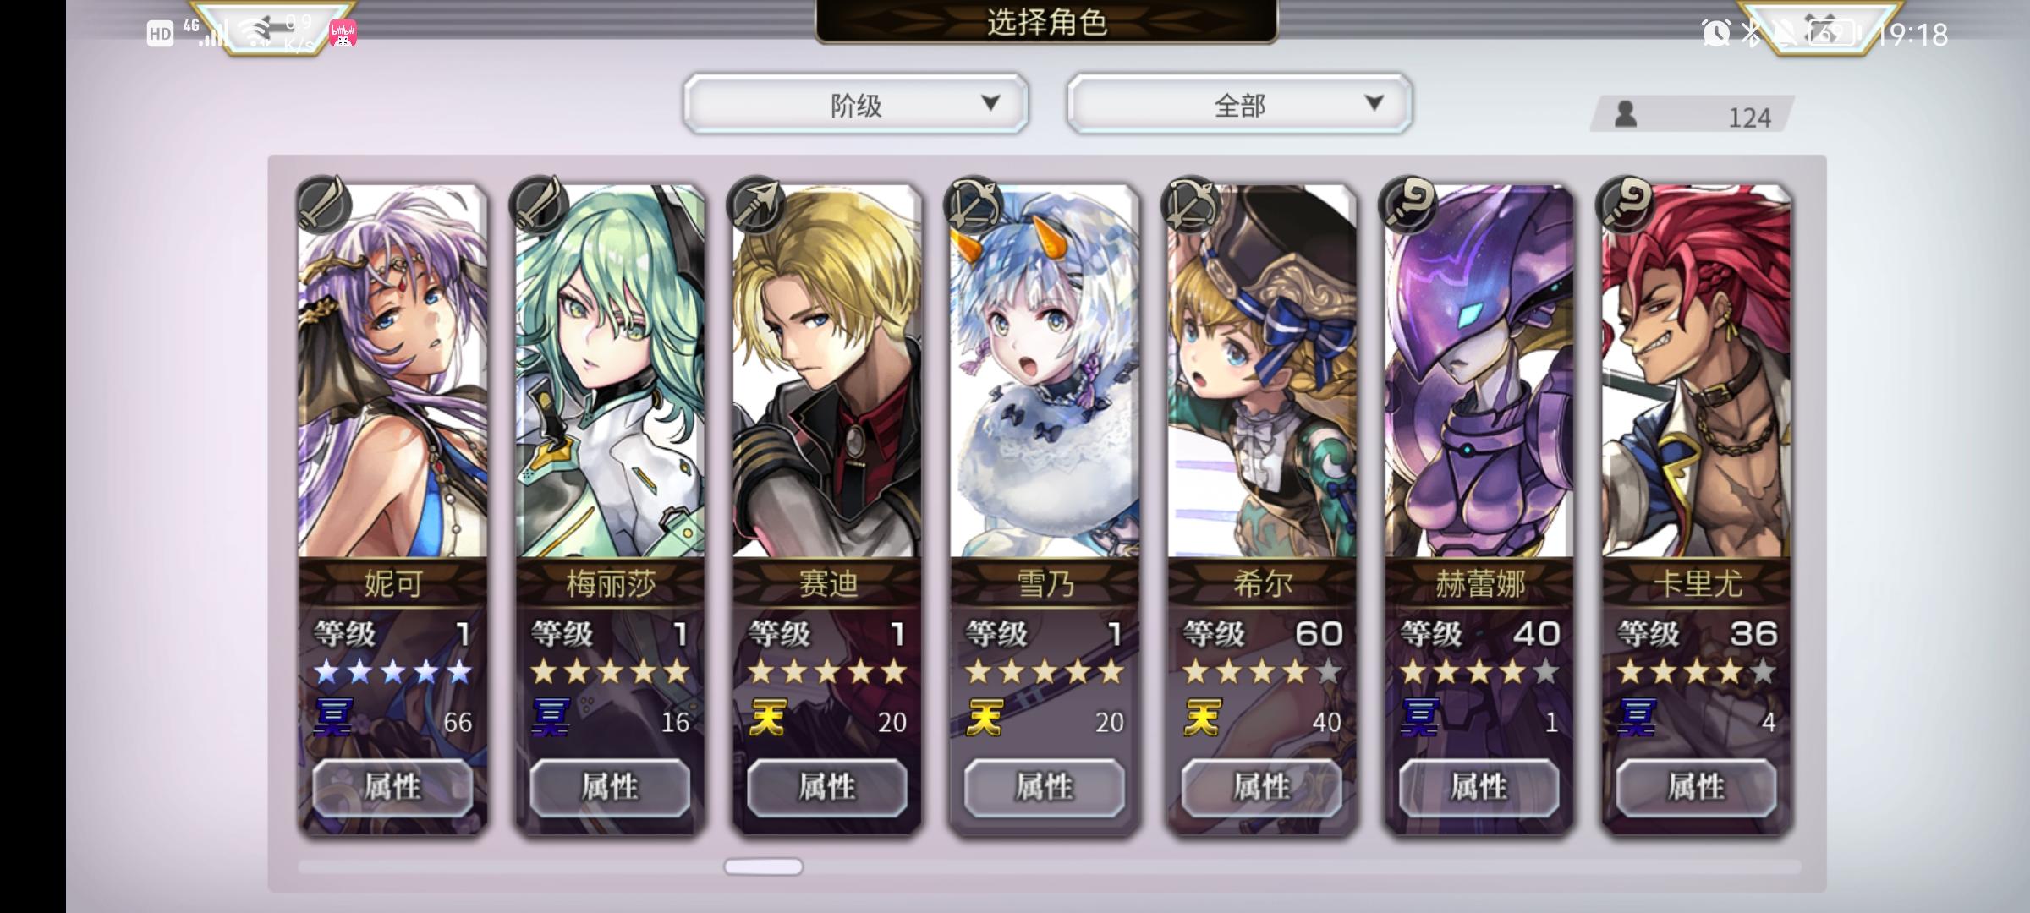Click the horizontal scrollbar thumb below the cards
Image resolution: width=2030 pixels, height=913 pixels.
click(764, 867)
